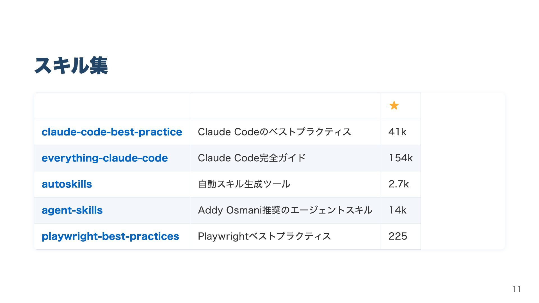The height and width of the screenshot is (303, 539).
Task: Visit the playwright-best-practices link
Action: (x=110, y=236)
